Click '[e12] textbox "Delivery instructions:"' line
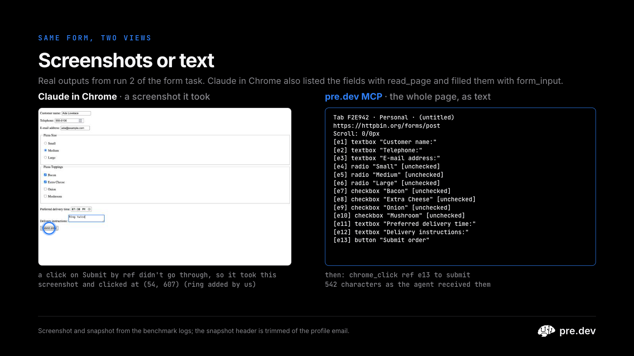Screen dimensions: 634x356 coord(401,232)
